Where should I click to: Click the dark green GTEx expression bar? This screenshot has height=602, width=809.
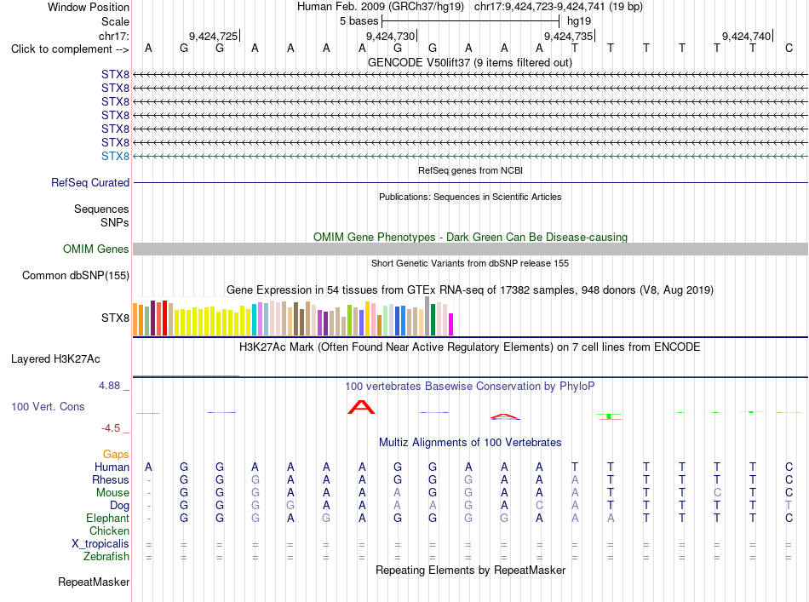pos(433,320)
